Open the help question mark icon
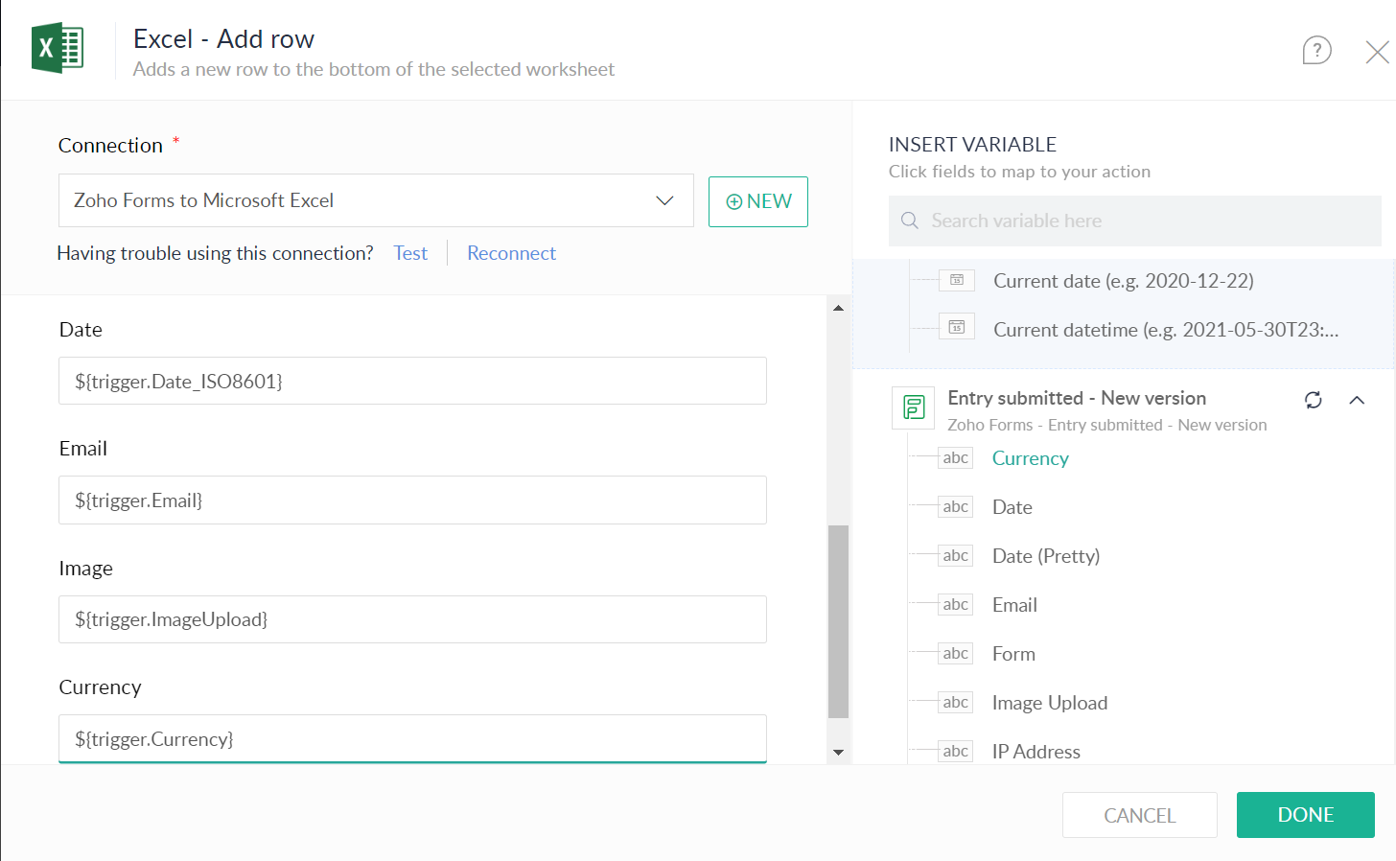 click(x=1316, y=50)
